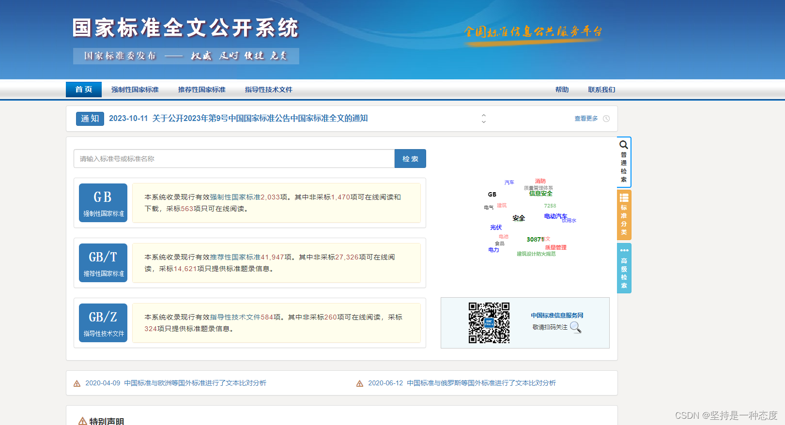
Task: Click the 饮用水 tag in the word cloud
Action: click(569, 221)
